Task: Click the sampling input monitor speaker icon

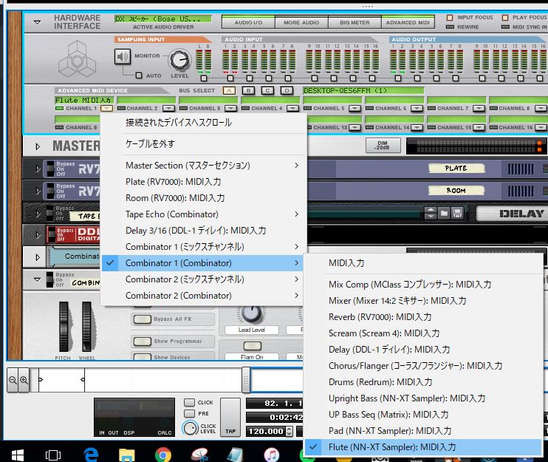Action: tap(123, 57)
